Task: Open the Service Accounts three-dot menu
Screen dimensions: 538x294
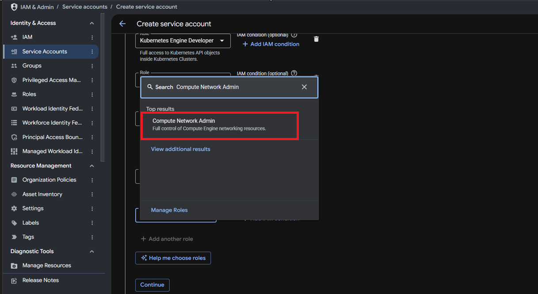Action: point(92,52)
